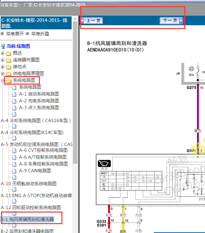Click the small icon before 菜单折叠

[28, 34]
